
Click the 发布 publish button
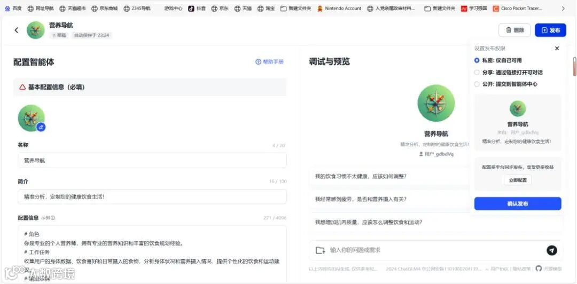[550, 30]
